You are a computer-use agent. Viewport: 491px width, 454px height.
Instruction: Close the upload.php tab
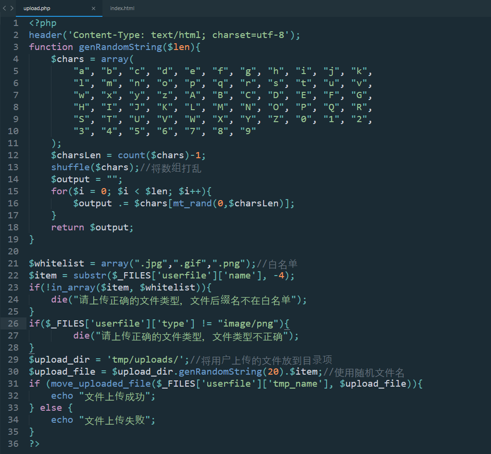93,9
